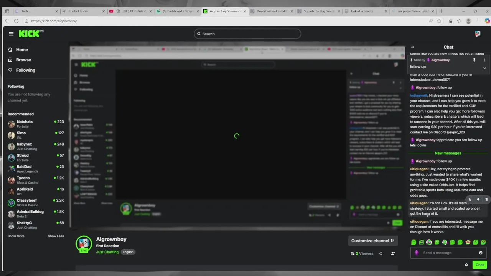Jump to New messages divider
Image resolution: width=491 pixels, height=276 pixels.
448,153
